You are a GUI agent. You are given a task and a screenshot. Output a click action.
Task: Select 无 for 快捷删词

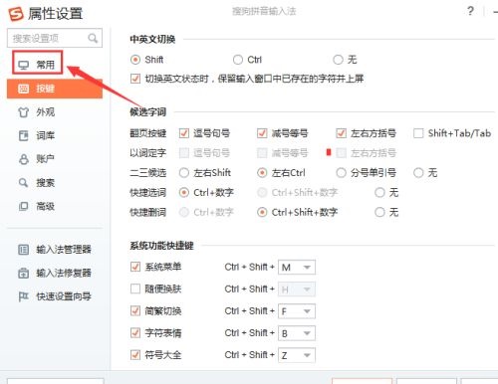pyautogui.click(x=379, y=212)
